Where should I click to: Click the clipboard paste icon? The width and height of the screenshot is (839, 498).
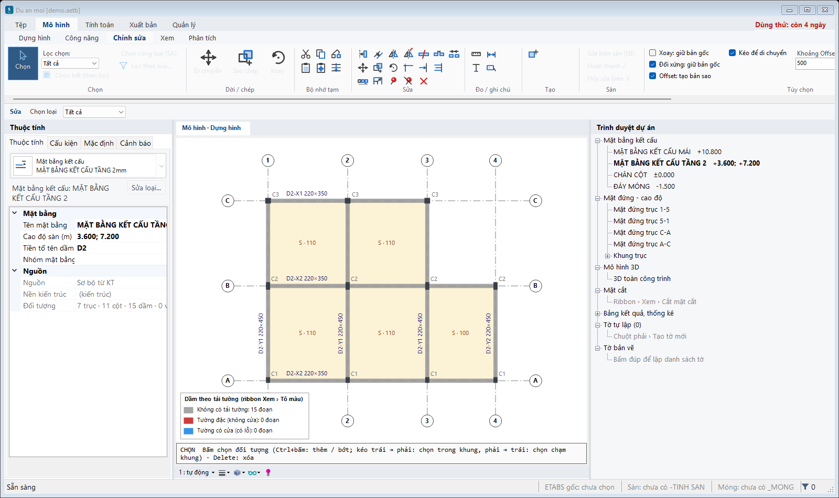306,68
